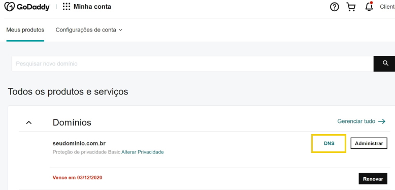Click the GoDaddy logo

(x=27, y=7)
